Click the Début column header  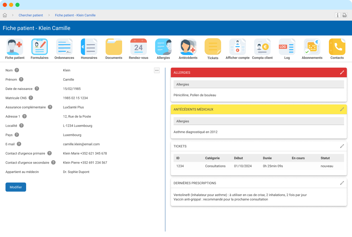pos(238,158)
